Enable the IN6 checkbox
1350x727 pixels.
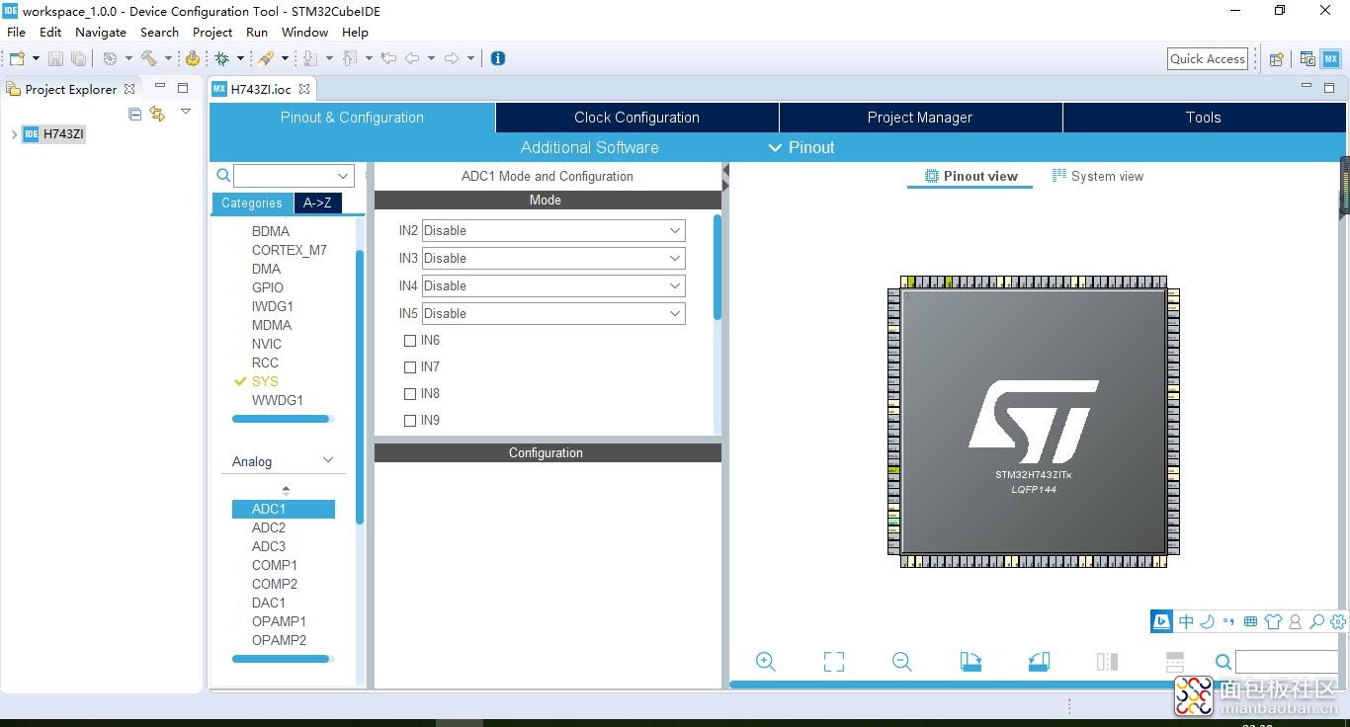click(x=410, y=341)
